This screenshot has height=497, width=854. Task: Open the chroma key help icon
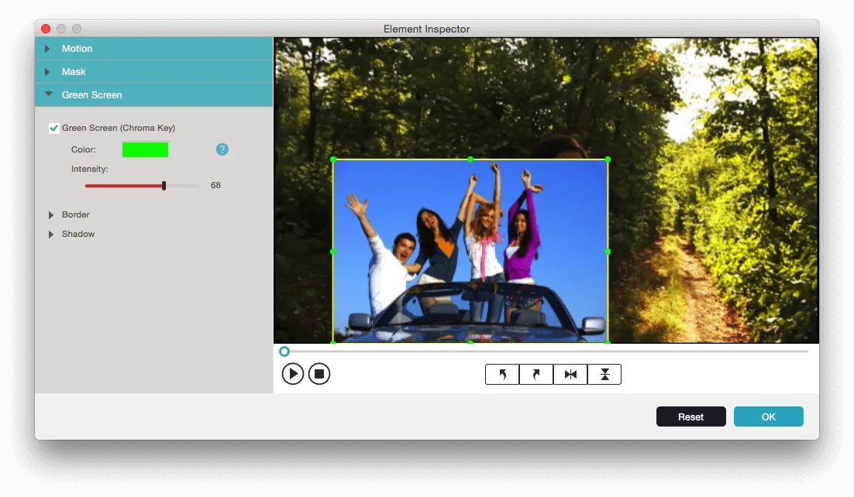tap(222, 149)
